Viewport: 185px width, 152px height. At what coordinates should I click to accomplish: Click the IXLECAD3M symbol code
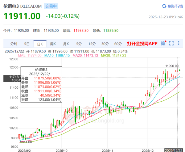(x=31, y=6)
